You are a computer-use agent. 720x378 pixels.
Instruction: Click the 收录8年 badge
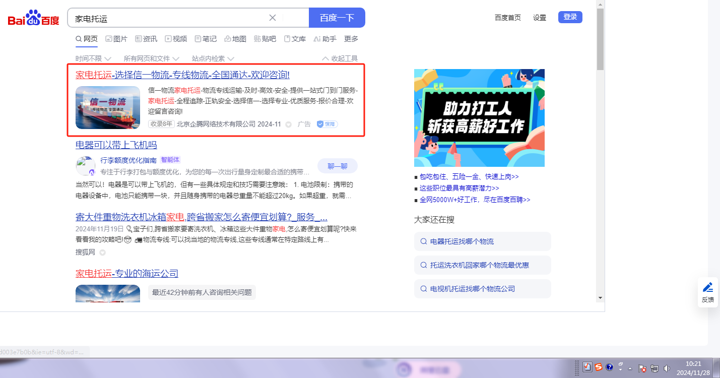click(161, 124)
